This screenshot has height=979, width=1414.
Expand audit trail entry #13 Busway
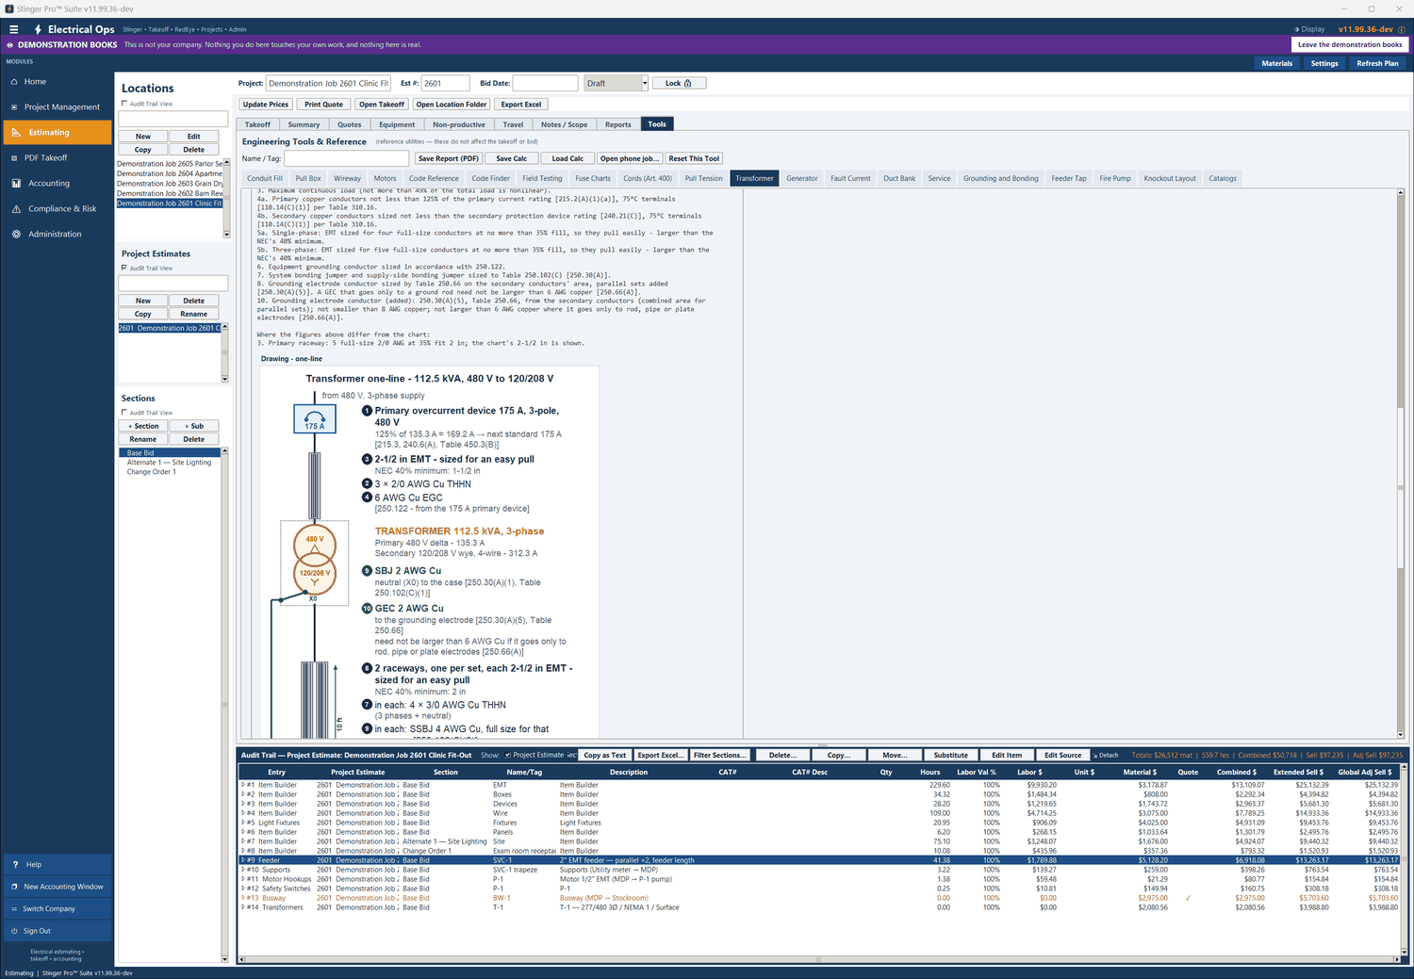pos(243,898)
